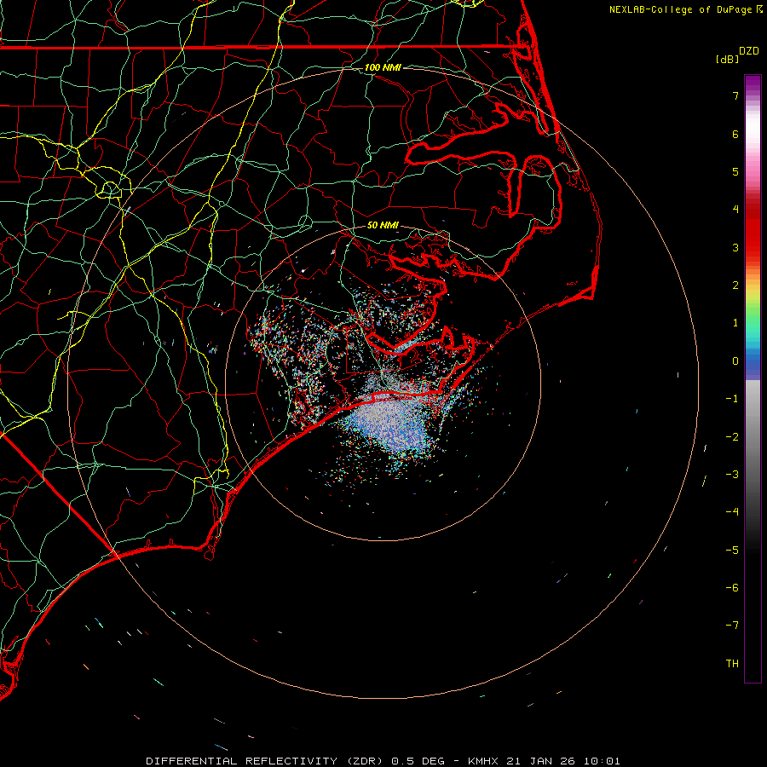Click the 0 value on color scale
Viewport: 767px width, 767px height.
point(735,361)
